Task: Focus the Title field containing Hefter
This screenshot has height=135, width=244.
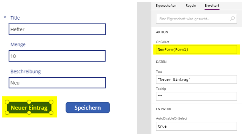Action: tap(57, 29)
